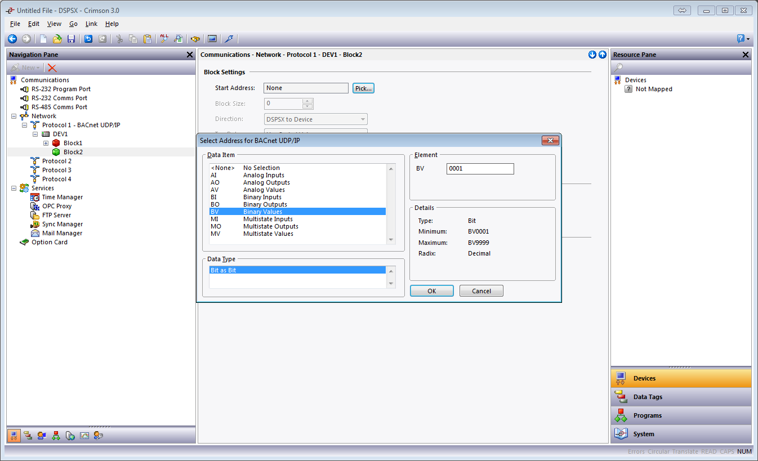Undo the last action in toolbar

pos(88,39)
